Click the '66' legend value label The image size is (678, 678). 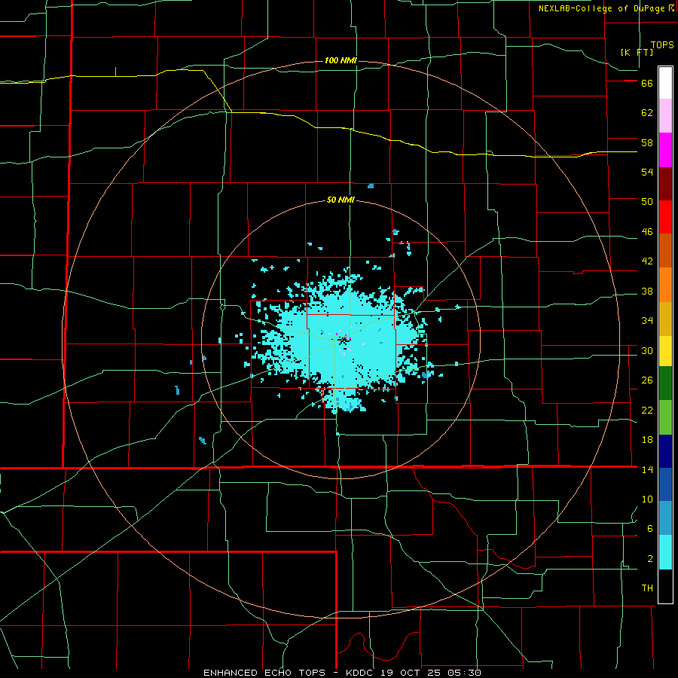click(647, 83)
